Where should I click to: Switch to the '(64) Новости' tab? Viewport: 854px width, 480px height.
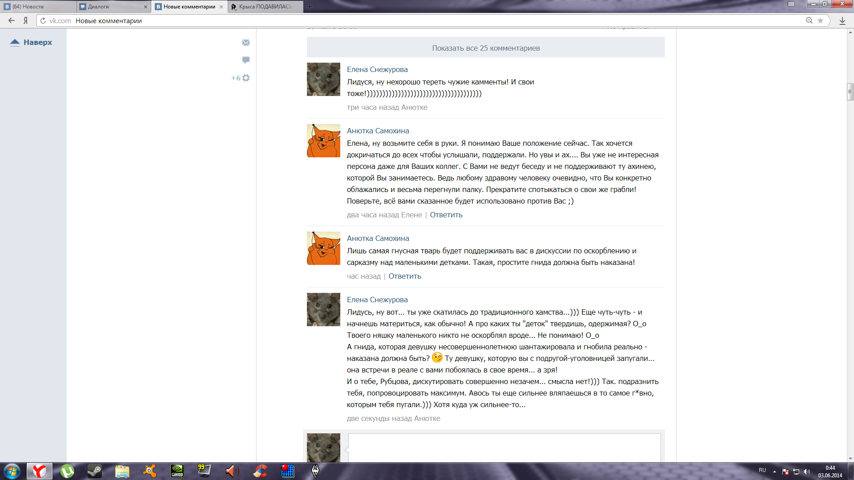(x=28, y=7)
